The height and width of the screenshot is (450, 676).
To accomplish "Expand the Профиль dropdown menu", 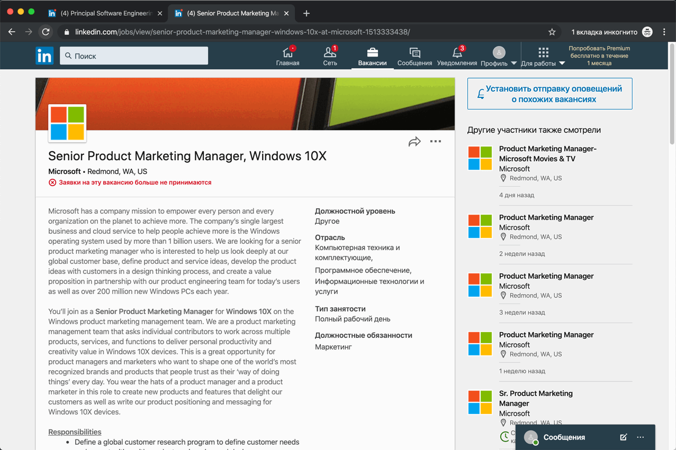I will tap(499, 56).
